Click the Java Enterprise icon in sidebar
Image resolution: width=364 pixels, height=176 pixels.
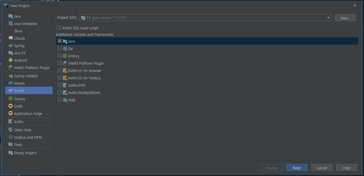click(11, 24)
